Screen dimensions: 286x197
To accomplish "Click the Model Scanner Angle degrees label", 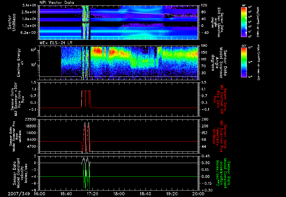I will coord(219,63).
